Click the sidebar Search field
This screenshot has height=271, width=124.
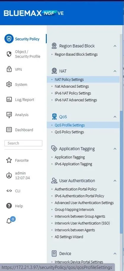[23, 143]
